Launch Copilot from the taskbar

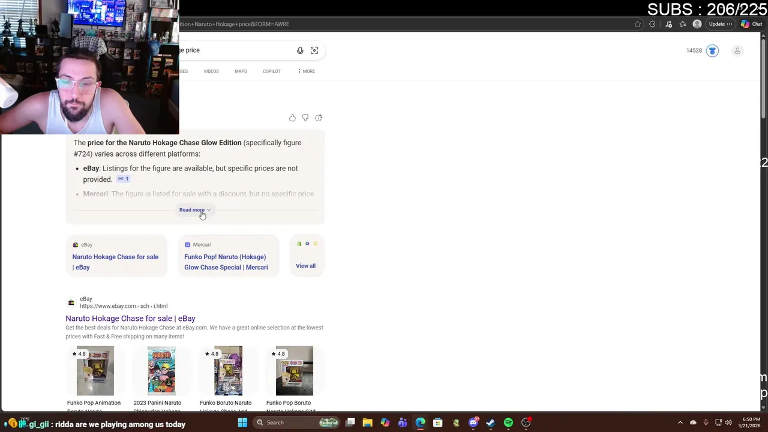385,422
